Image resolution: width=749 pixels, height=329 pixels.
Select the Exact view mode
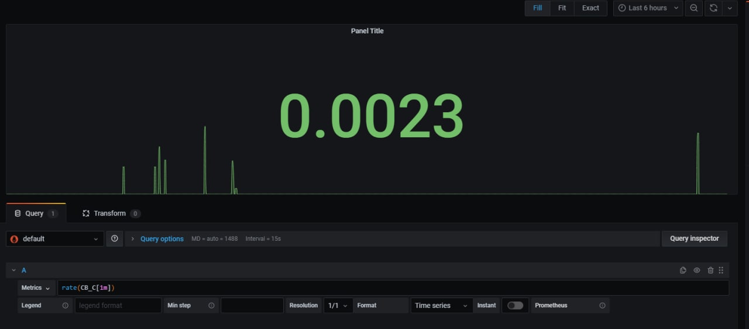tap(590, 8)
